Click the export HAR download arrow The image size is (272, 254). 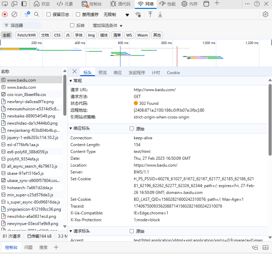coord(160,14)
